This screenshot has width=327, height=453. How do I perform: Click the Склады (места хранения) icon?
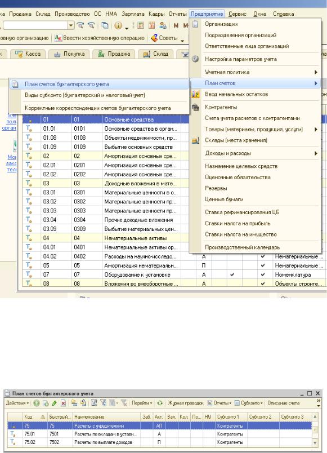pyautogui.click(x=195, y=140)
